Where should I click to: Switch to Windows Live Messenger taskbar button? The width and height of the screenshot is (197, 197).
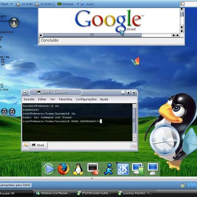(x=53, y=193)
